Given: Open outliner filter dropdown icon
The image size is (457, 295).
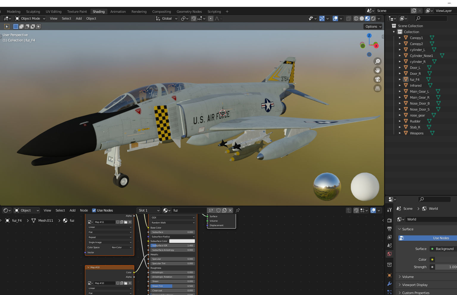Looking at the screenshot, I should tap(404, 18).
